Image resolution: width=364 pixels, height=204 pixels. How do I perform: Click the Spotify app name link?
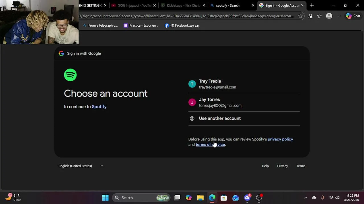(99, 107)
